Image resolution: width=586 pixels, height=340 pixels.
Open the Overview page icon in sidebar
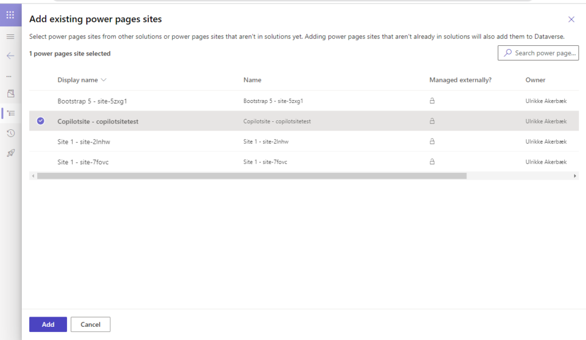pos(11,93)
